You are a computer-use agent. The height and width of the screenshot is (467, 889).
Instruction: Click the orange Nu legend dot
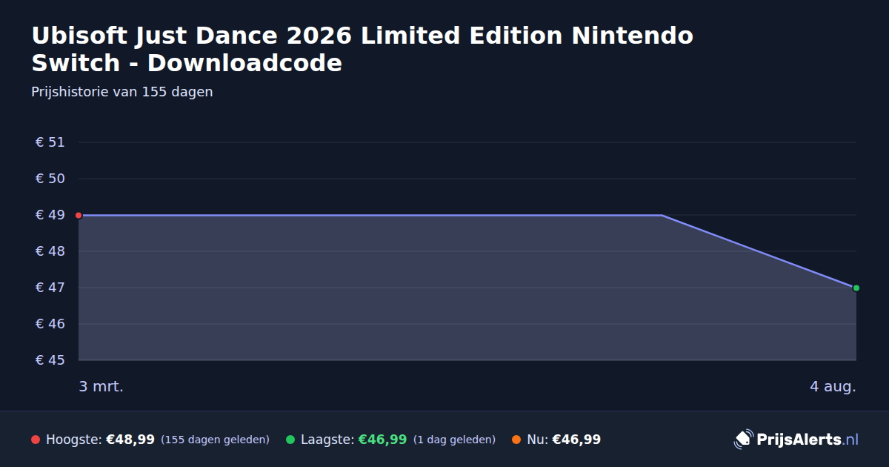pyautogui.click(x=516, y=440)
